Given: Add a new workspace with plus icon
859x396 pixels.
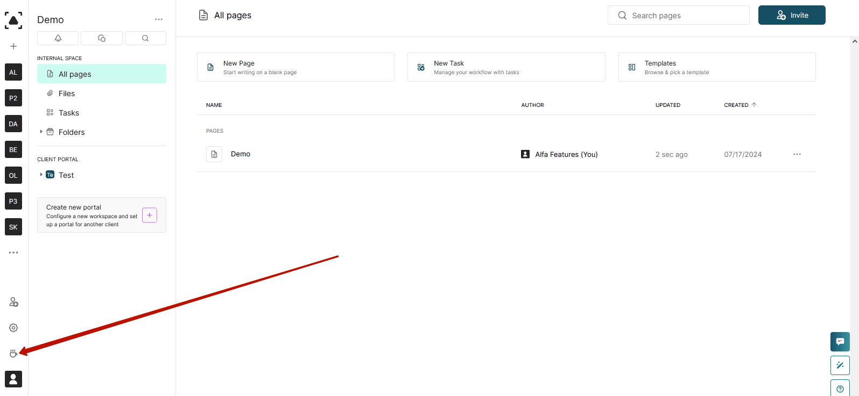Looking at the screenshot, I should [13, 46].
